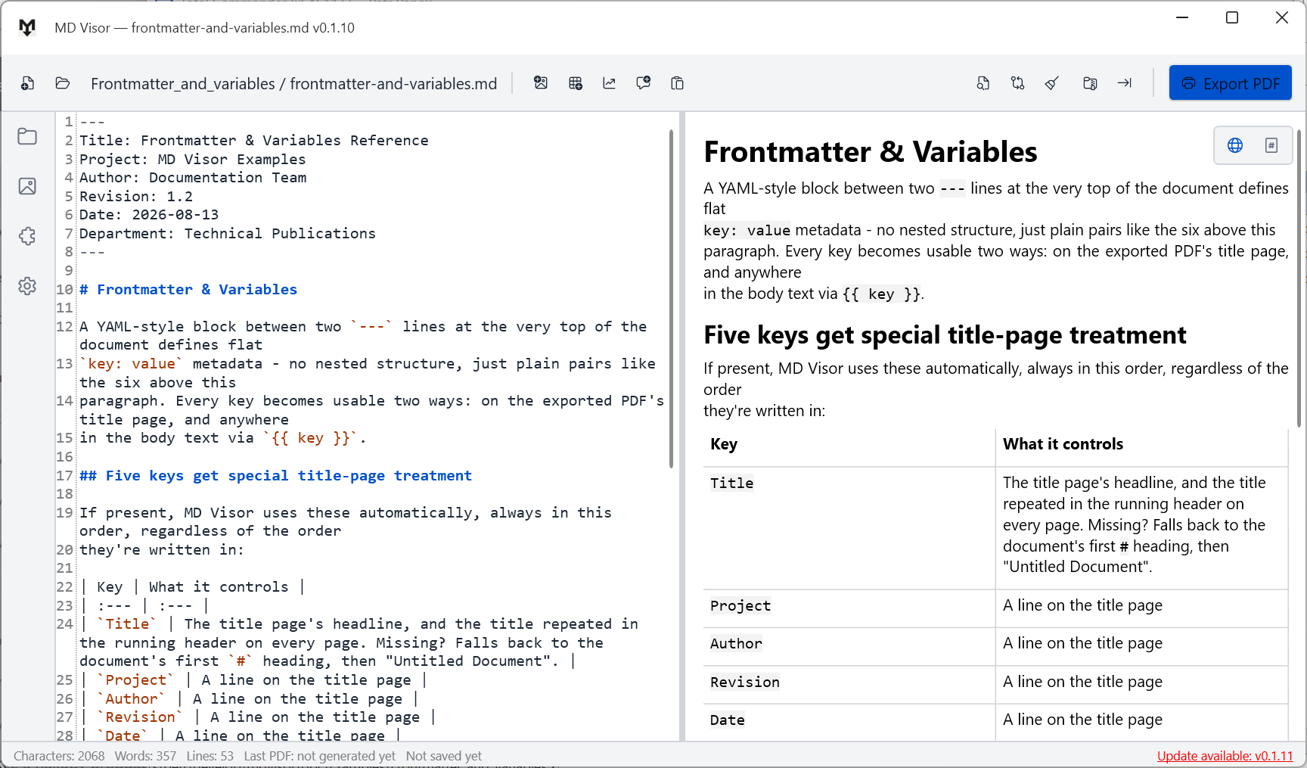Click the sync/refresh arrows icon
Viewport: 1307px width, 768px height.
(1018, 83)
